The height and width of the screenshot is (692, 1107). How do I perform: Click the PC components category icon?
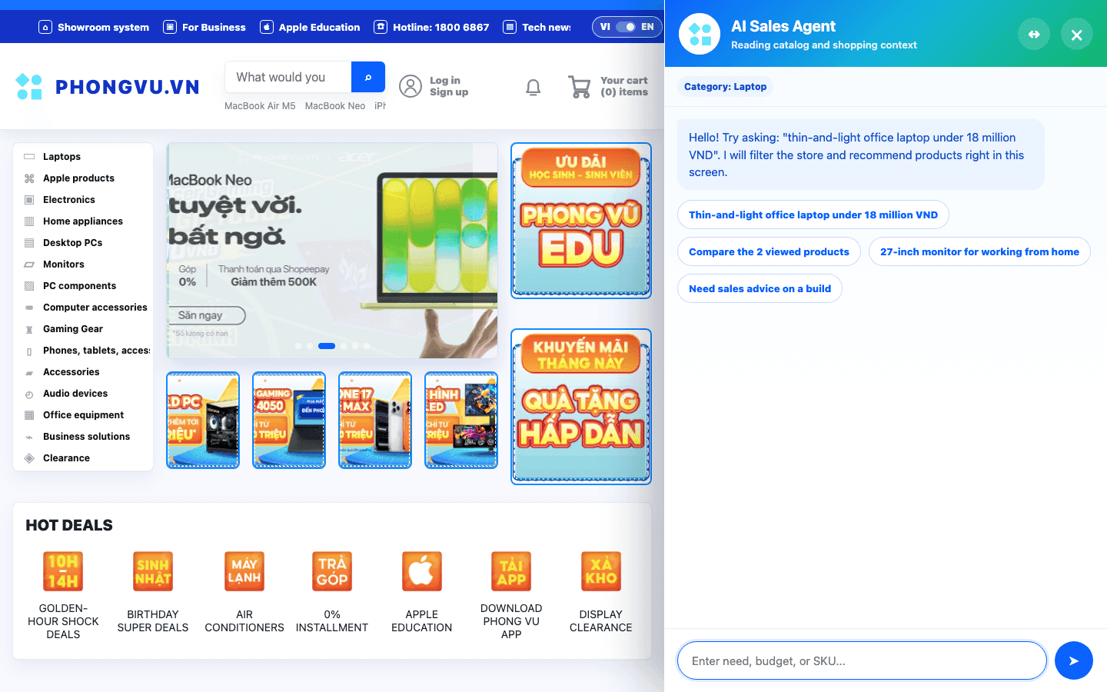point(29,286)
